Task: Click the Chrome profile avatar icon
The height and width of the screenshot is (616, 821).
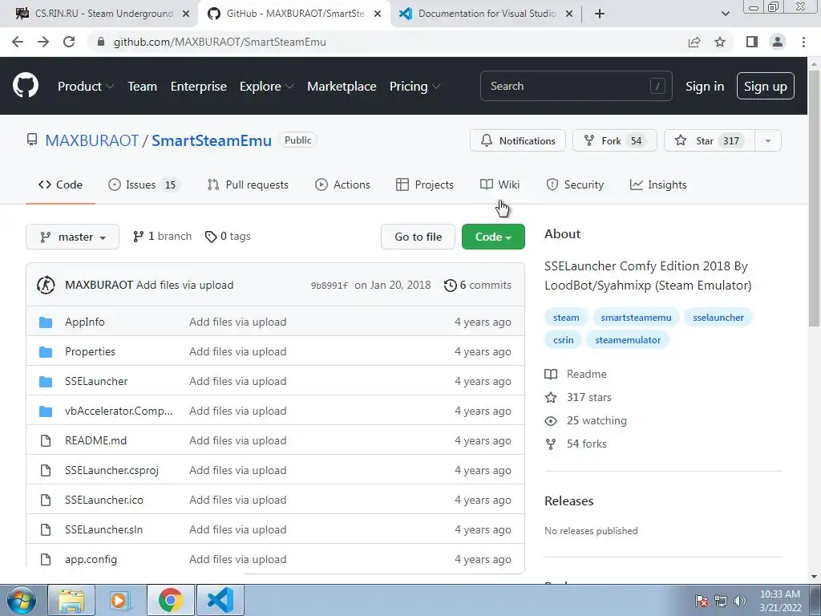Action: 778,42
